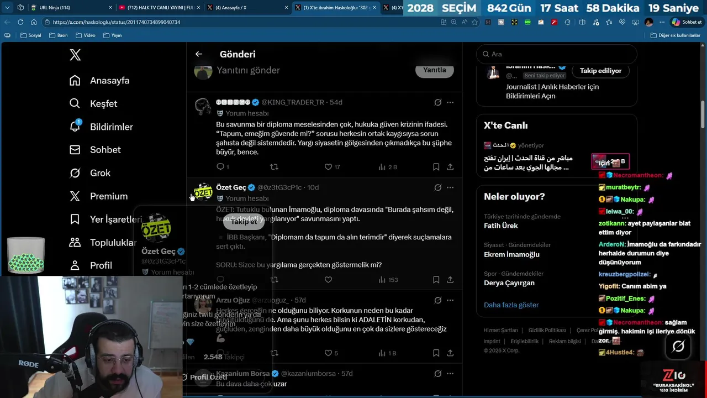Close the İbrahim Haskoloğlu tab

coord(374,8)
